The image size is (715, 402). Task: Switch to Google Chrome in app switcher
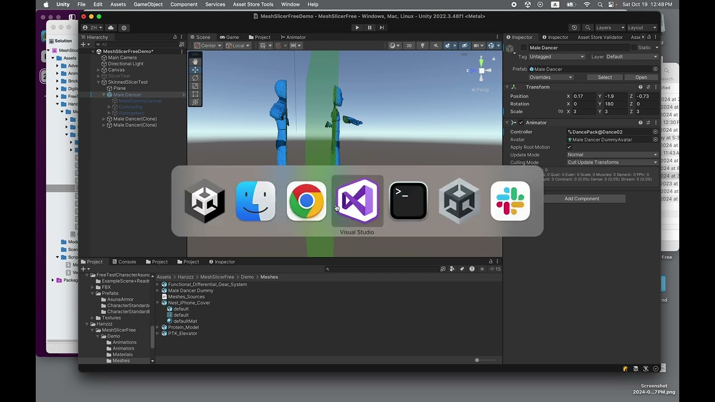[306, 201]
